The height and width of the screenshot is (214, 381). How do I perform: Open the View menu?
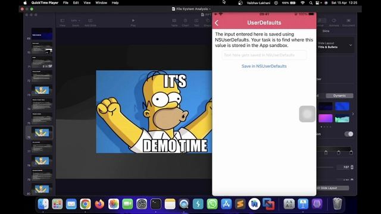(87, 3)
